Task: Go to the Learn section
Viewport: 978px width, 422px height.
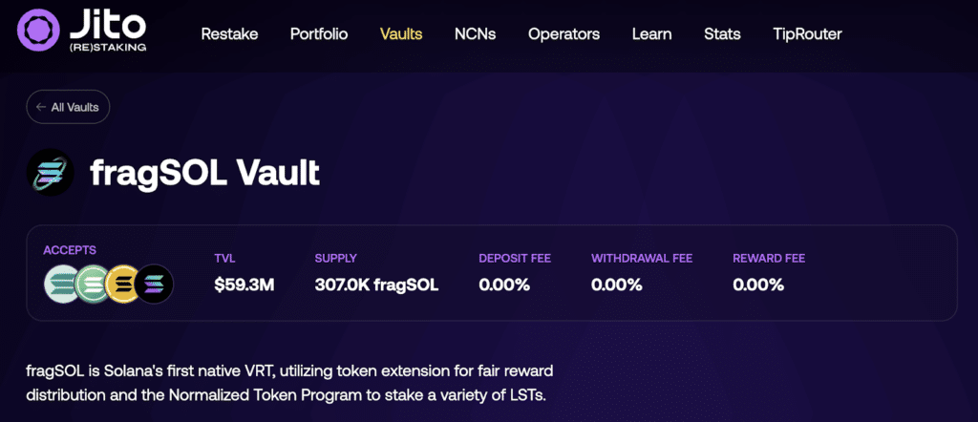Action: tap(652, 34)
